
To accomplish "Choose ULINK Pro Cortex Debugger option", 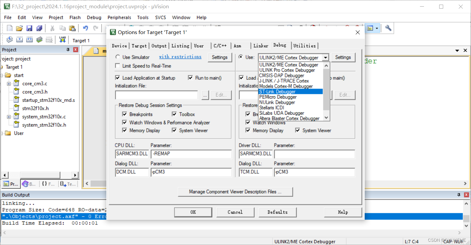I will pos(290,70).
